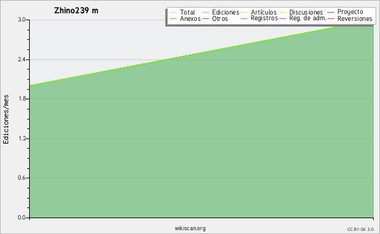Click the purple Otros line swatch
This screenshot has height=234, width=380.
[x=205, y=18]
